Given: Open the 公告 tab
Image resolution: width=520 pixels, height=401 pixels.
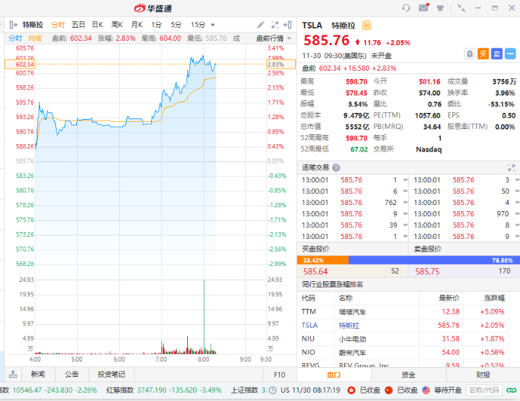Looking at the screenshot, I should [x=72, y=375].
